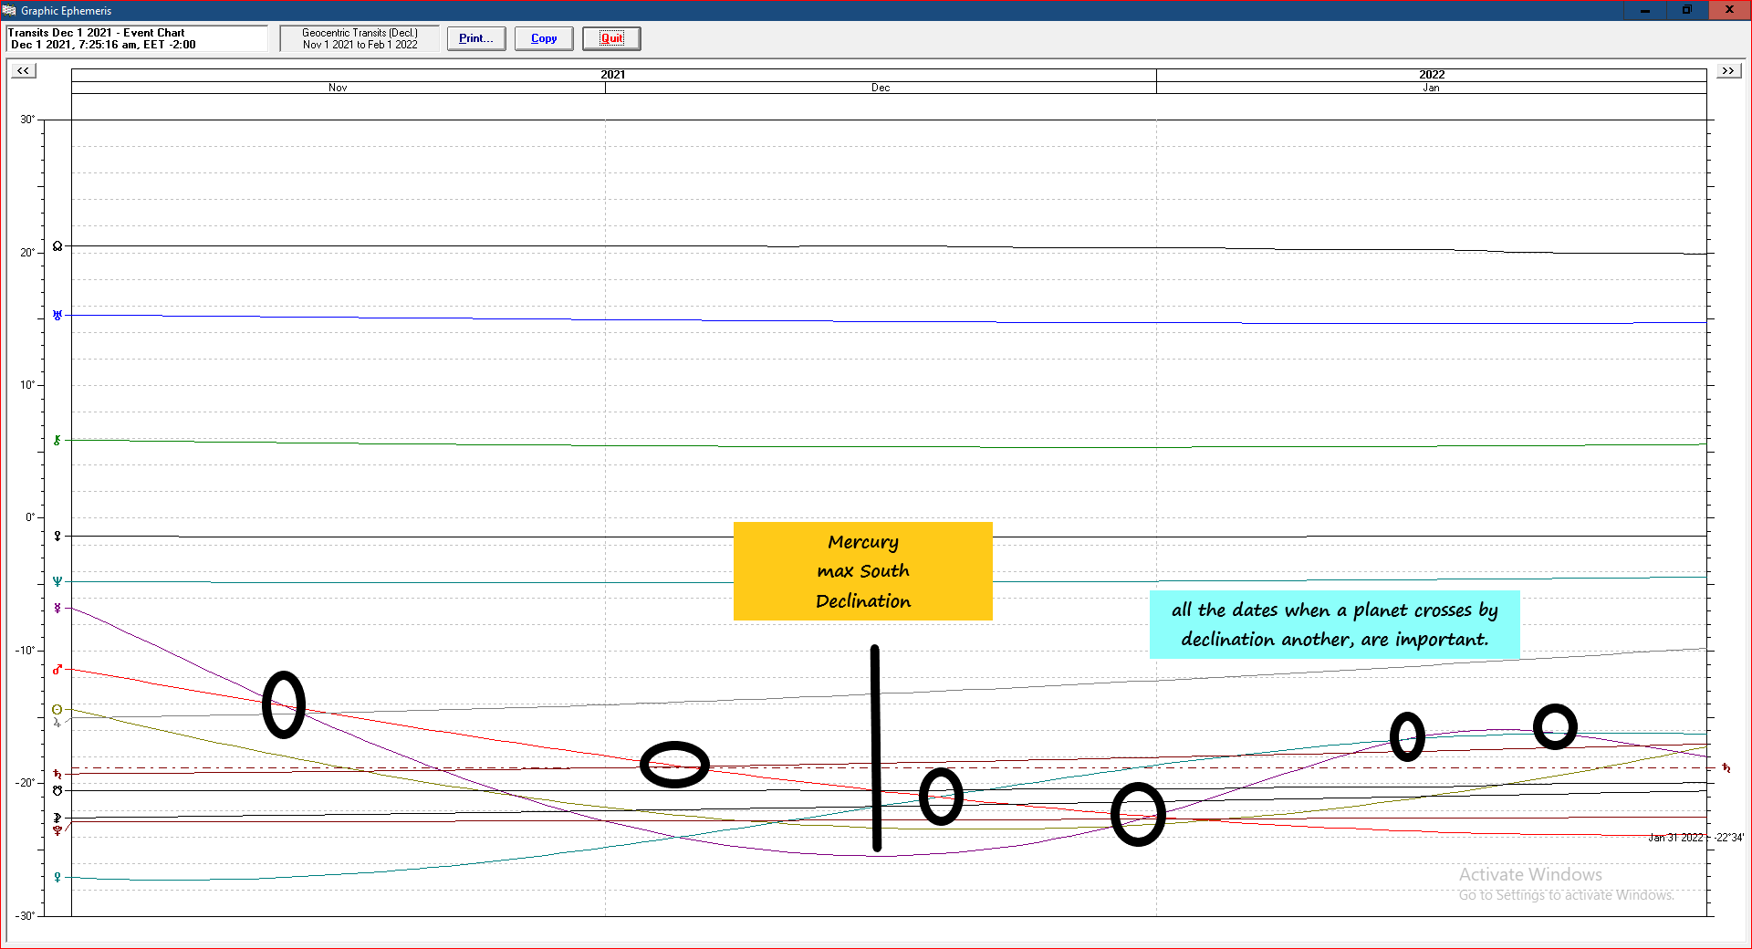Screen dimensions: 1752x949
Task: Select the Saturn glyph on the left axis
Action: tap(57, 774)
